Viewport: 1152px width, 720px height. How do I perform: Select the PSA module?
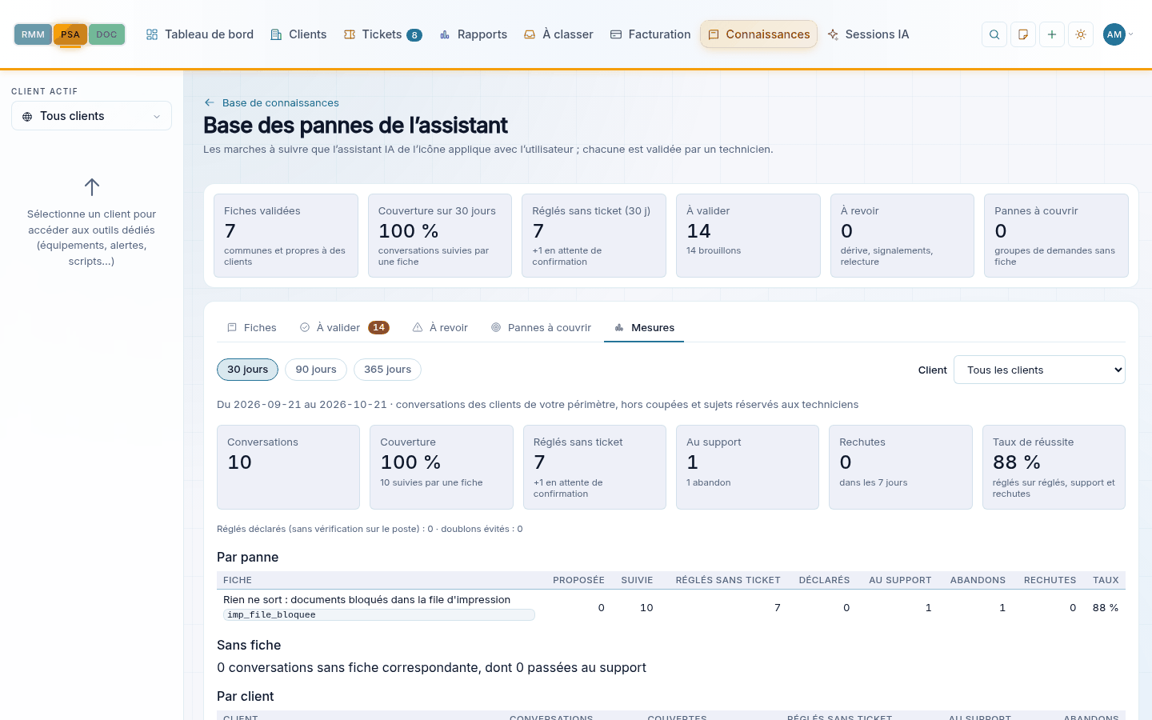[x=70, y=34]
